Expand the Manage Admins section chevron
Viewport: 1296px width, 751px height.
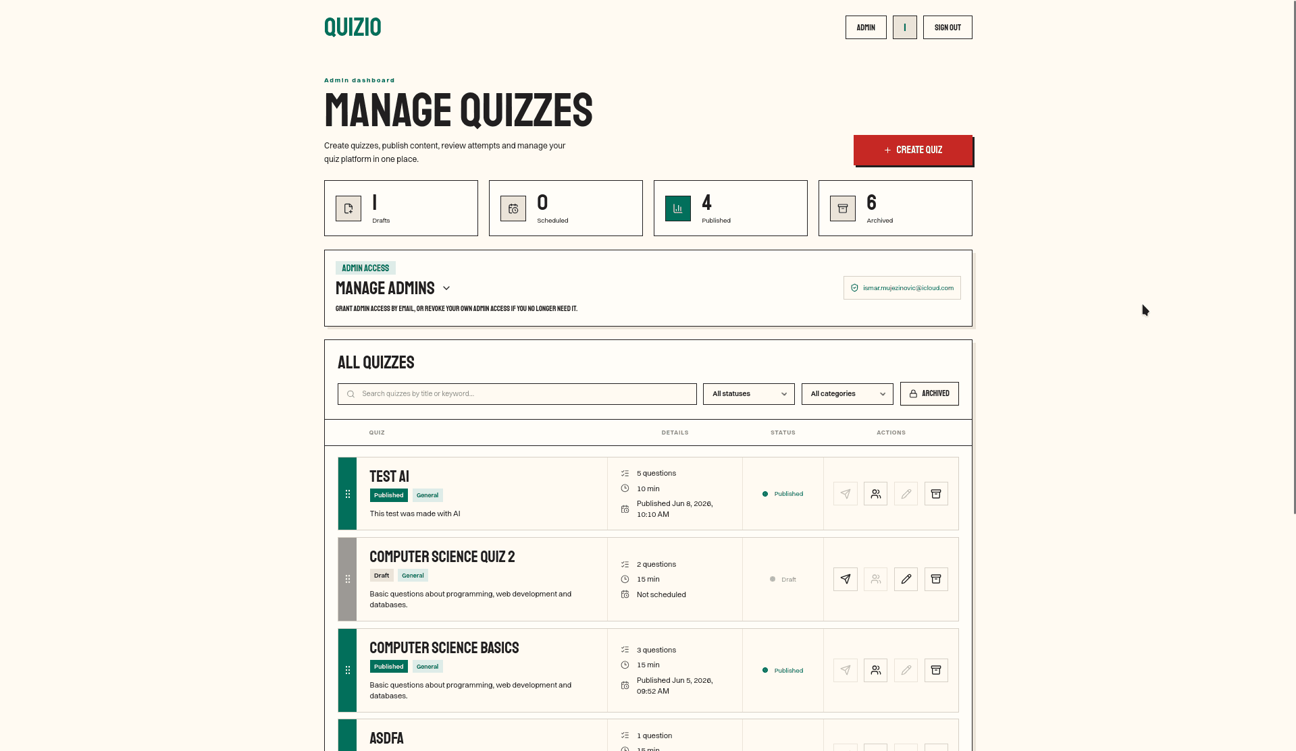point(446,288)
